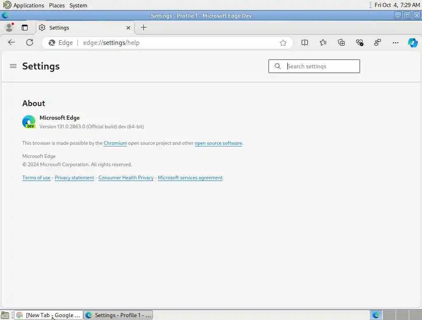Close the Settings tab
422x320 pixels.
129,28
